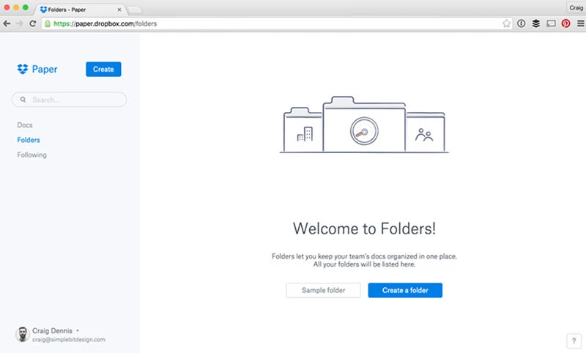Click the Buffer stacked layers extension icon
586x353 pixels.
pyautogui.click(x=536, y=23)
